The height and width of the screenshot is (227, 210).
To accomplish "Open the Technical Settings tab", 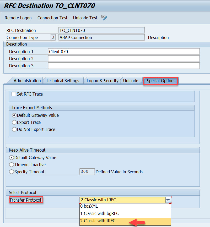I will pyautogui.click(x=62, y=81).
